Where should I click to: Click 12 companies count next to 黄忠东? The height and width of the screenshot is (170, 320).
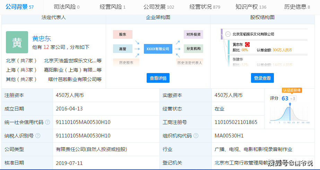46,47
